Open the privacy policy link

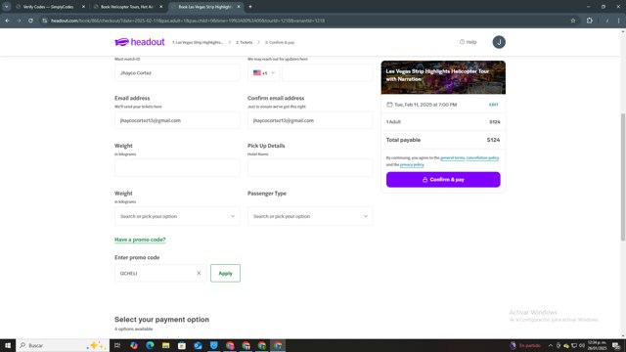click(412, 164)
